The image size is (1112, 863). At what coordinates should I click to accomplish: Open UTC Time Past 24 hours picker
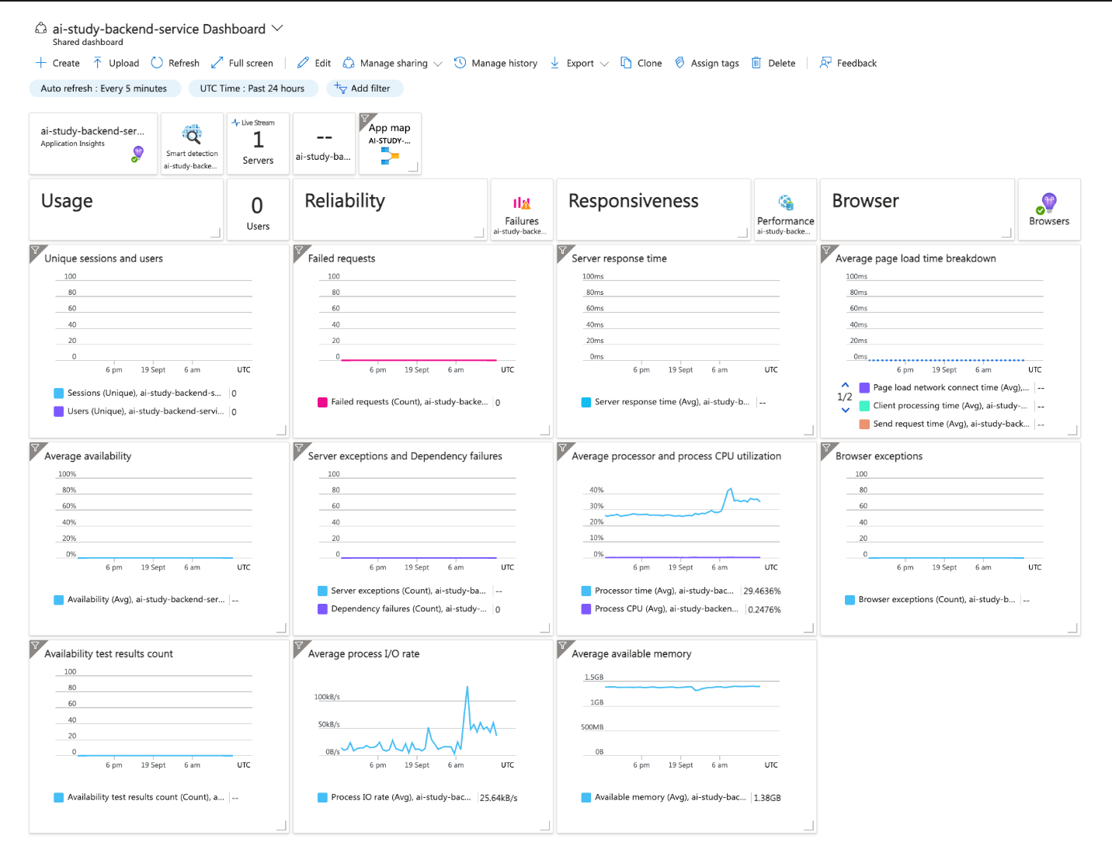[x=252, y=88]
